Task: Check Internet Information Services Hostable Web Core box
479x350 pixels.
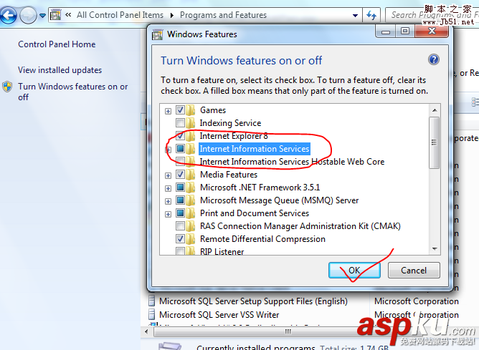Action: [x=180, y=161]
